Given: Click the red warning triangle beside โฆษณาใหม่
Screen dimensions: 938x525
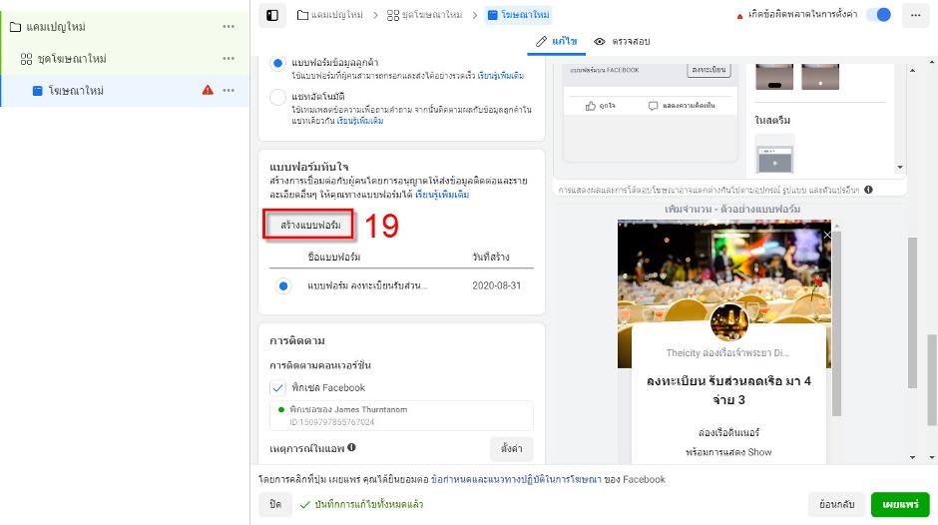Looking at the screenshot, I should tap(208, 91).
